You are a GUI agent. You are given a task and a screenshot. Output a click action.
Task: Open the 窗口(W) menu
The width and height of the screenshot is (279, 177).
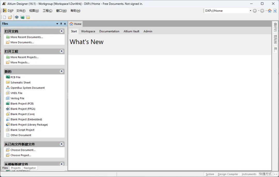pyautogui.click(x=61, y=11)
